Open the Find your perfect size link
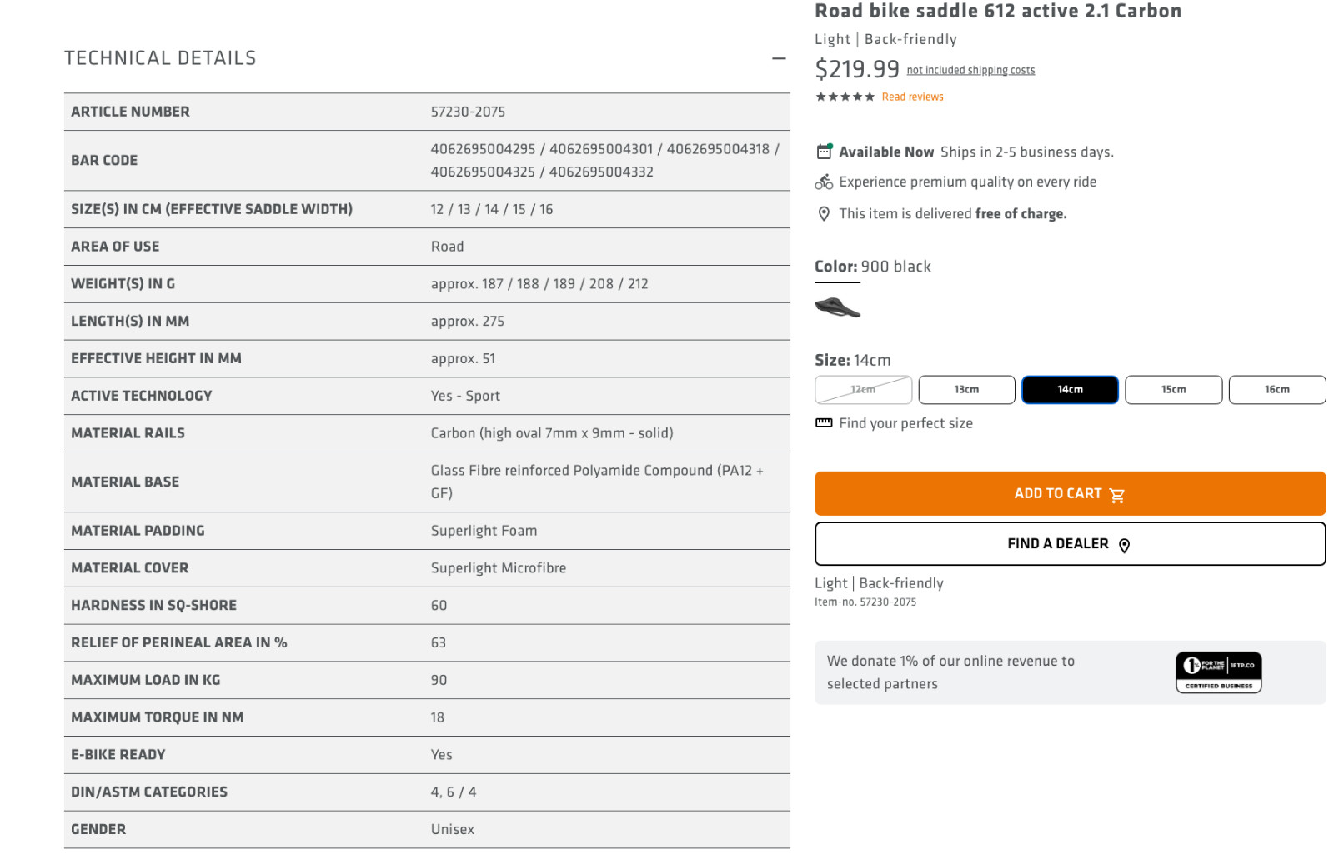Screen dimensions: 1334x859 905,423
